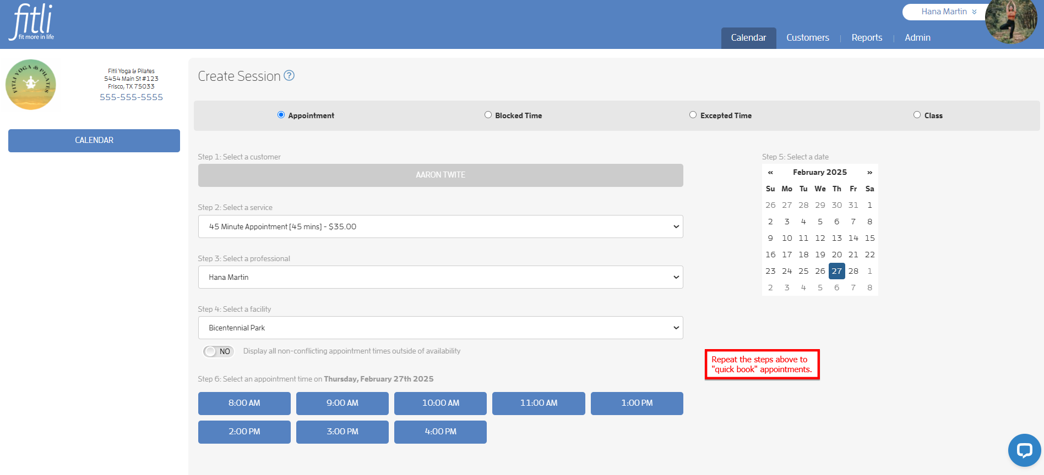This screenshot has height=475, width=1044.
Task: Click the Fitli Yoga & Pilates round logo
Action: coord(31,85)
